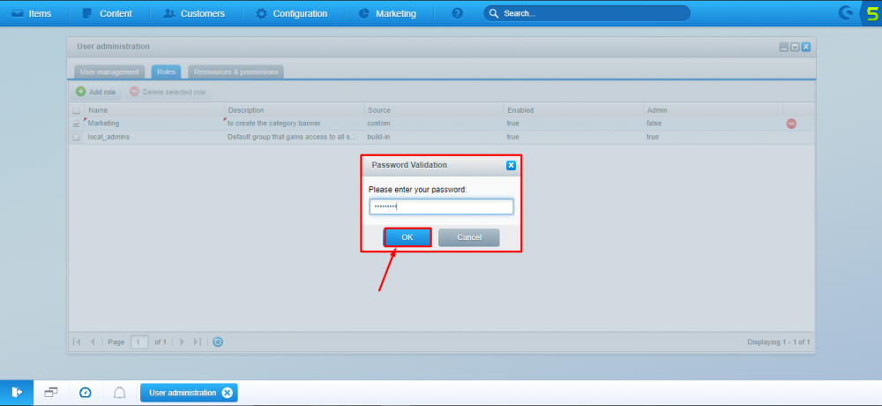Minimize the User administration window
The height and width of the screenshot is (406, 882).
coord(783,48)
